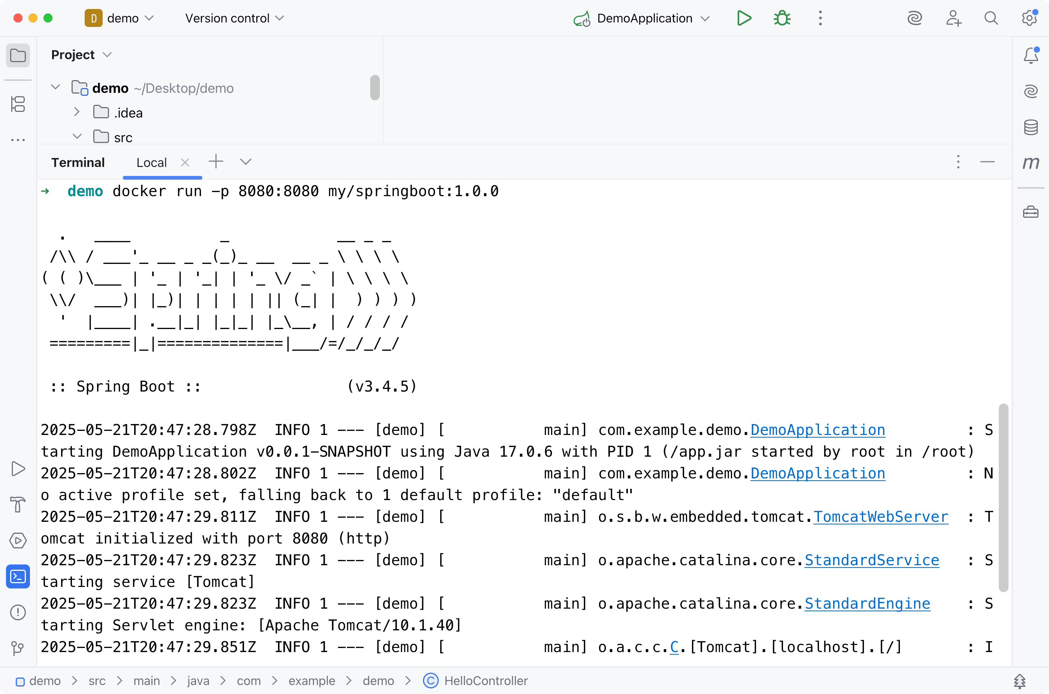Image resolution: width=1049 pixels, height=694 pixels.
Task: Open the DemoApplication run configuration dropdown
Action: 641,18
